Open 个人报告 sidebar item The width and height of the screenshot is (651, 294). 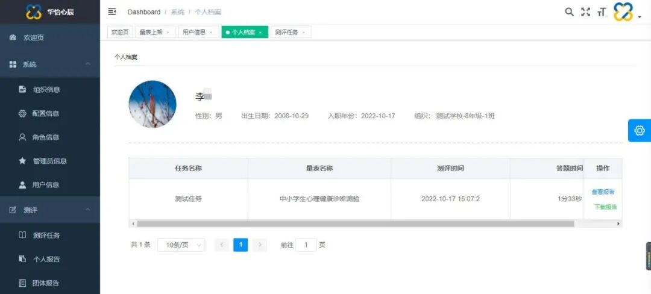pyautogui.click(x=50, y=259)
